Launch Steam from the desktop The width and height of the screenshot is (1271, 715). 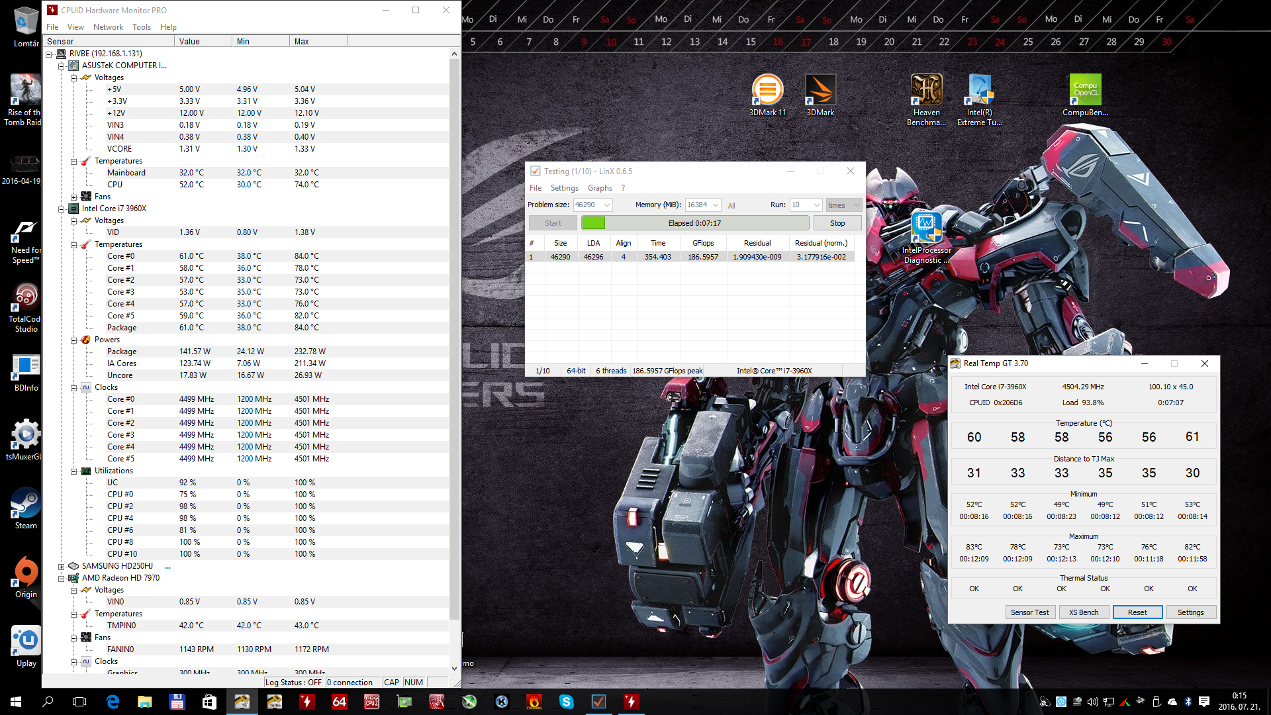coord(26,504)
